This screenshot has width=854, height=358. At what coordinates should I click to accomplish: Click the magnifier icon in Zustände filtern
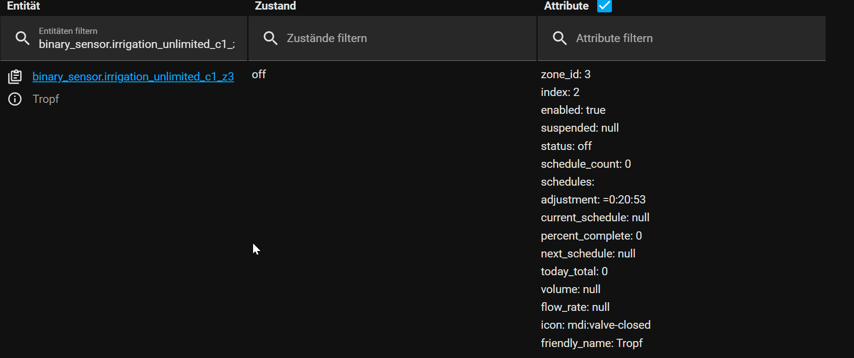[x=270, y=38]
